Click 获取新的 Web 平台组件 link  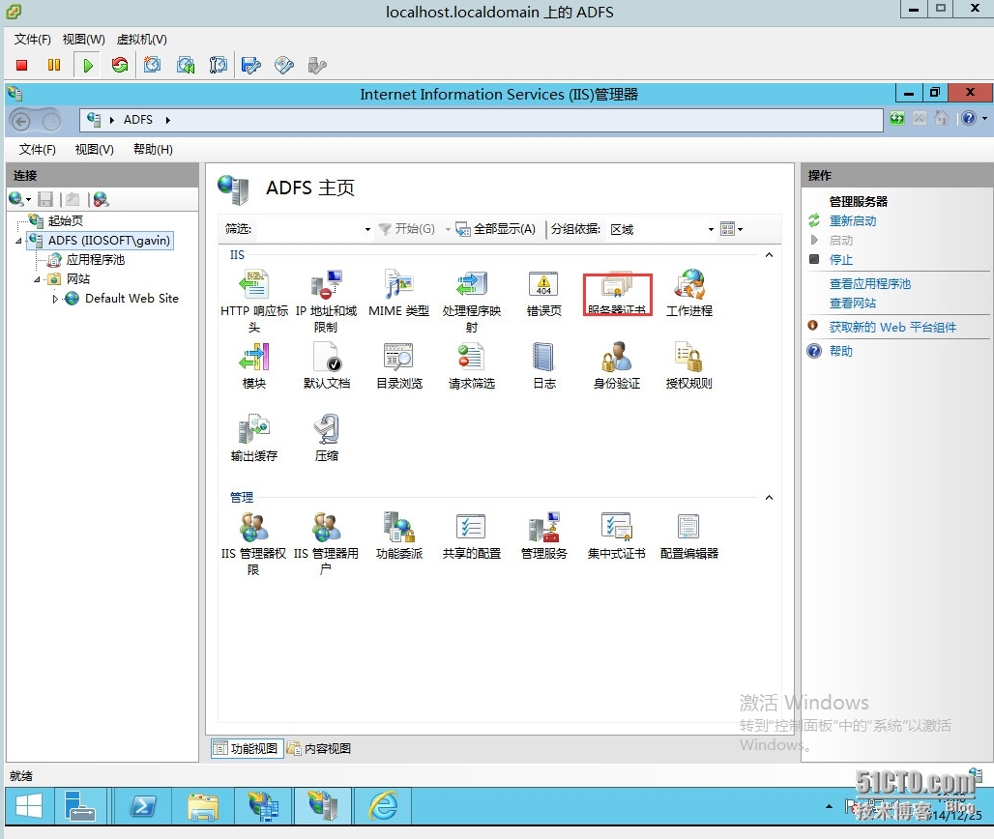[x=892, y=328]
